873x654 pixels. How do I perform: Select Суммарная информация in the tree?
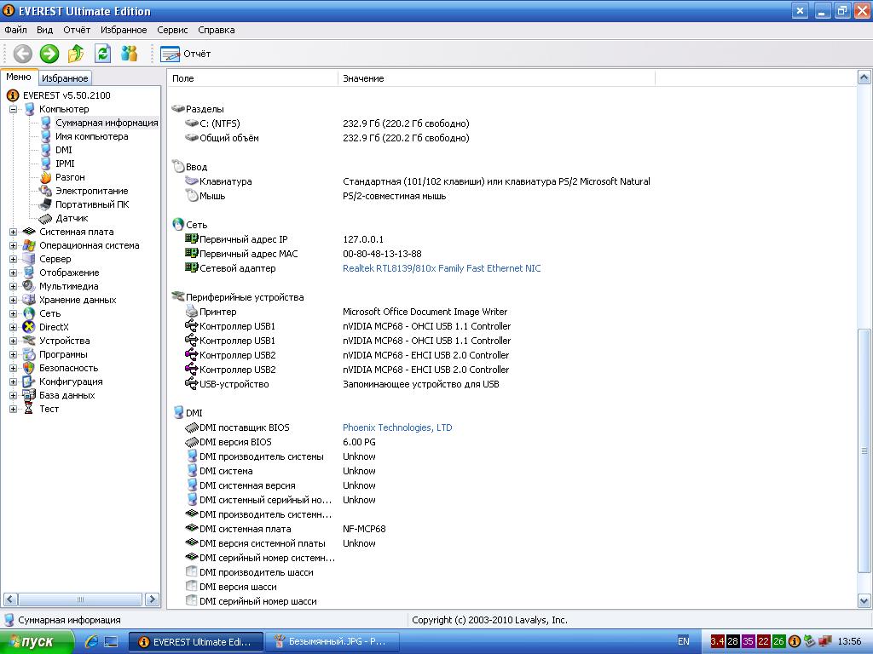click(107, 123)
